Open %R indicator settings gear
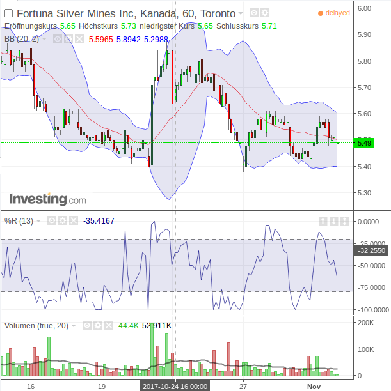Image resolution: width=391 pixels, height=391 pixels. [62, 221]
